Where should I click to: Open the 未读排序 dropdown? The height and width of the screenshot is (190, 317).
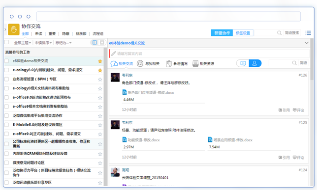(43, 43)
